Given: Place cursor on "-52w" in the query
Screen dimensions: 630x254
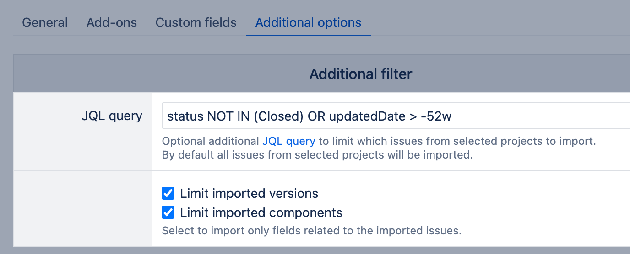Looking at the screenshot, I should (436, 116).
